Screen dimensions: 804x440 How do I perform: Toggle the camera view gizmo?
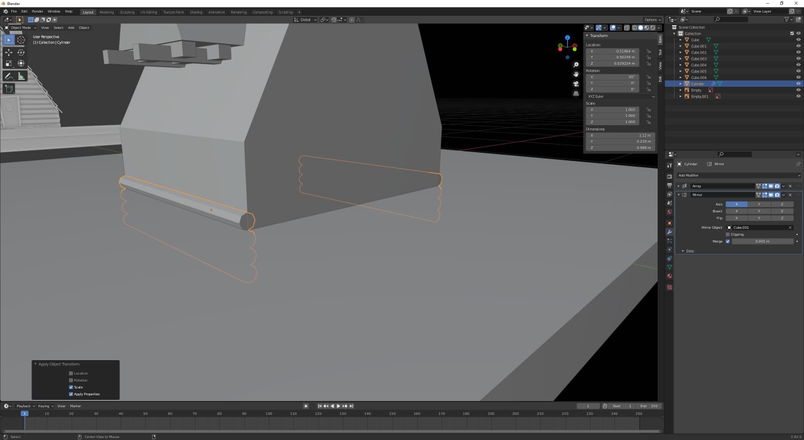(576, 84)
